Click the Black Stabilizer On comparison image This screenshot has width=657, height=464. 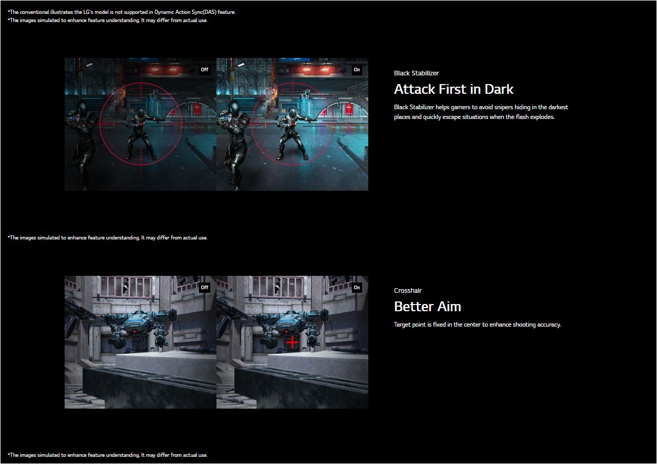[x=292, y=124]
